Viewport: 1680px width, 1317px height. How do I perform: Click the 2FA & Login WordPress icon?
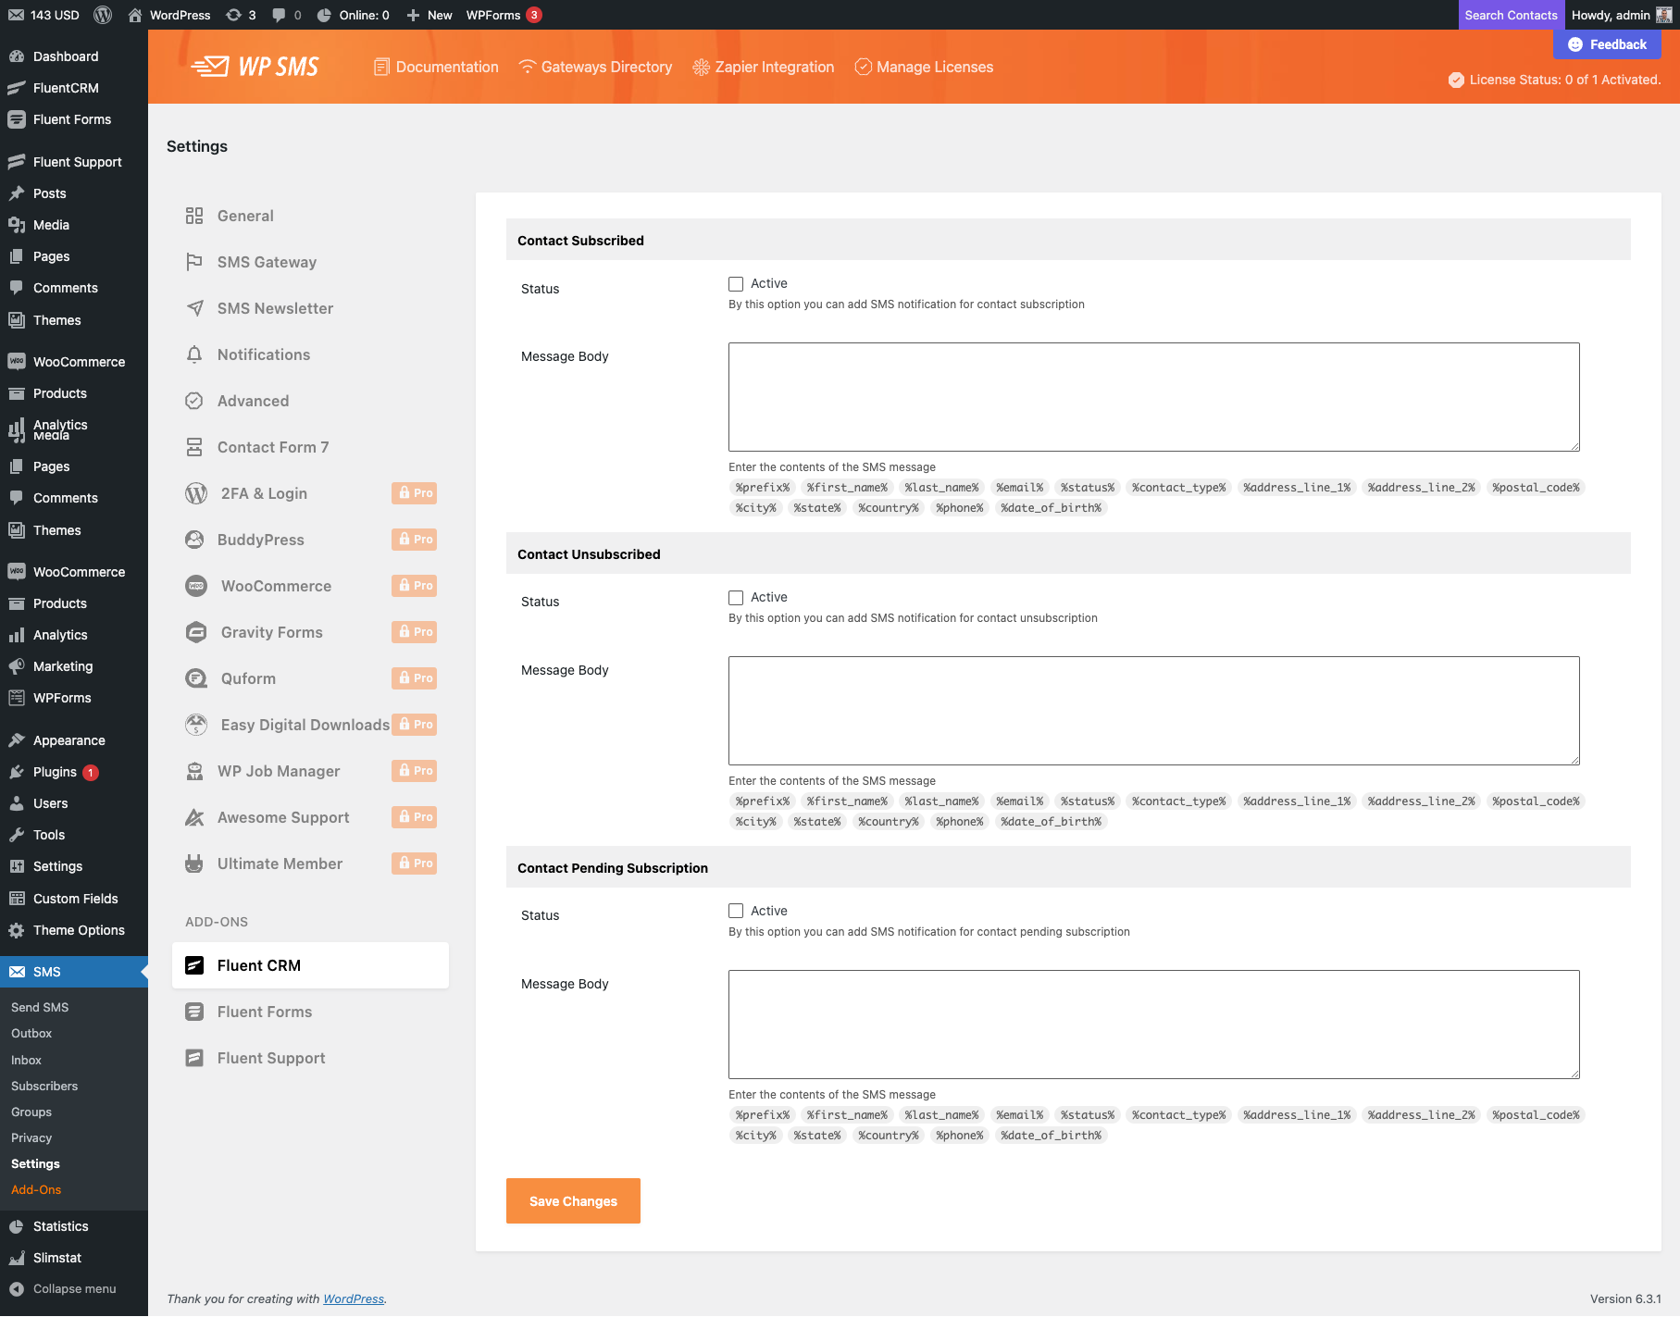(x=196, y=493)
